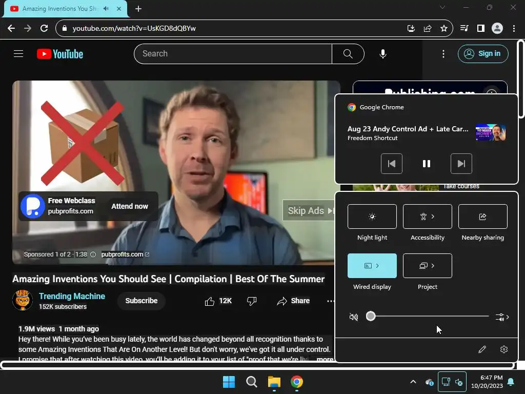Show hidden tray icons chevron
This screenshot has height=394, width=525.
(x=413, y=382)
